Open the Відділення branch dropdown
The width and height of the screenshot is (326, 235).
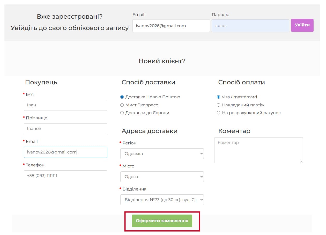point(162,200)
